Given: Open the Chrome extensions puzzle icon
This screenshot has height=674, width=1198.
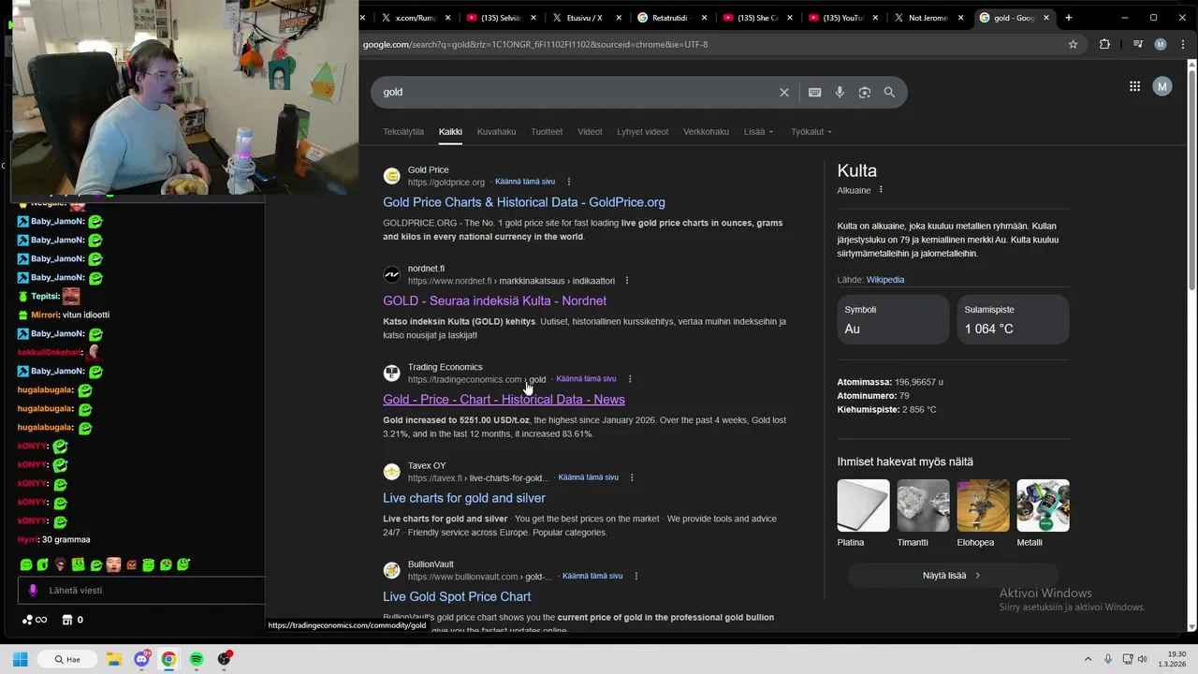Looking at the screenshot, I should point(1104,44).
